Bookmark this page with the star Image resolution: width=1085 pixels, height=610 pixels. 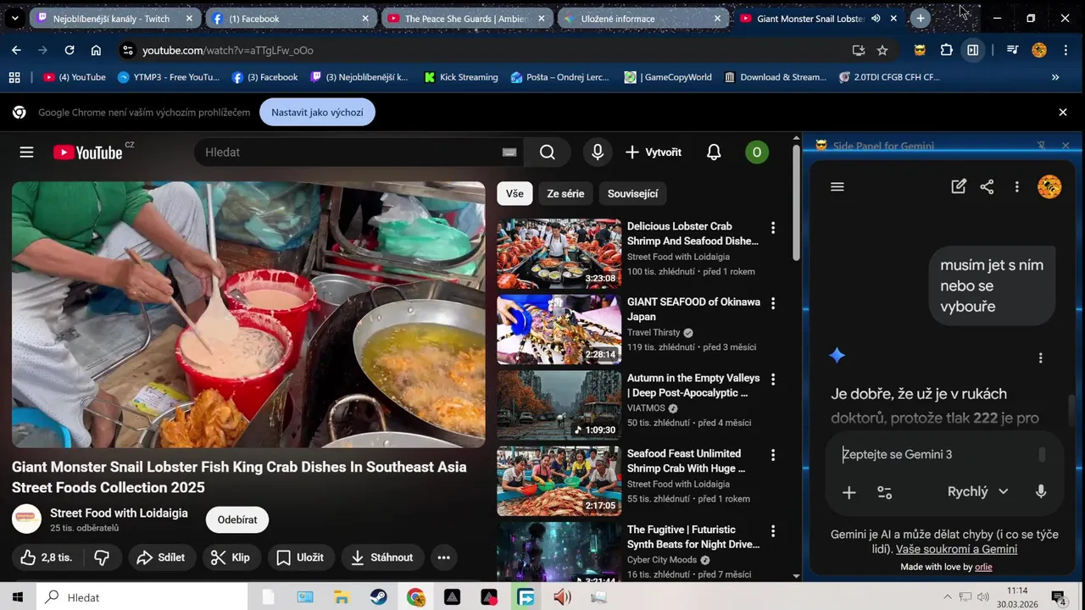(x=882, y=50)
